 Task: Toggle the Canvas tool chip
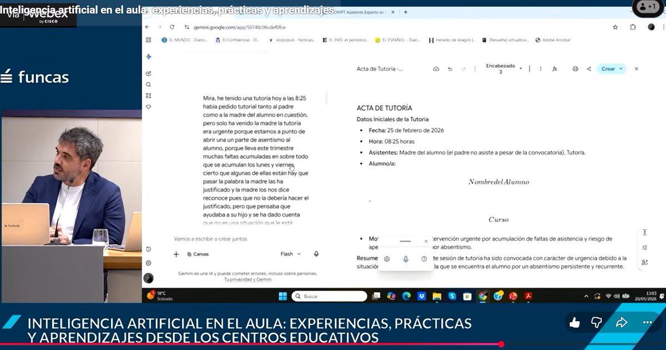click(x=198, y=254)
